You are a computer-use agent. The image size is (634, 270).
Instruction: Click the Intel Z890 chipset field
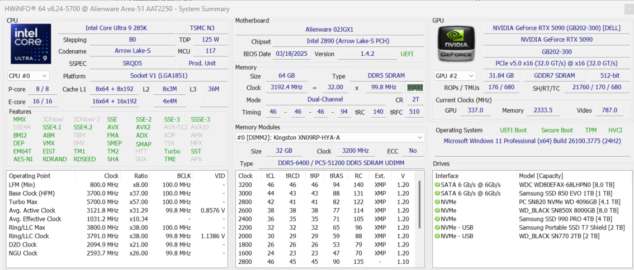point(348,41)
